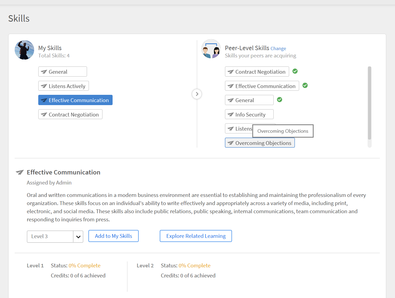Open the Level 3 dropdown arrow
395x298 pixels.
(x=78, y=237)
